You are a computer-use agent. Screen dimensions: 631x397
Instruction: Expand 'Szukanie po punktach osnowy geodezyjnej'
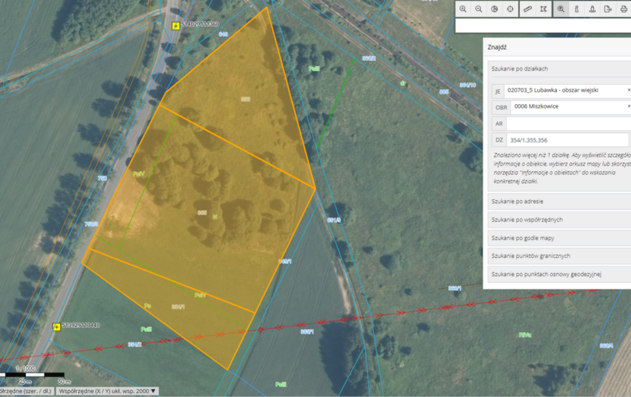560,274
